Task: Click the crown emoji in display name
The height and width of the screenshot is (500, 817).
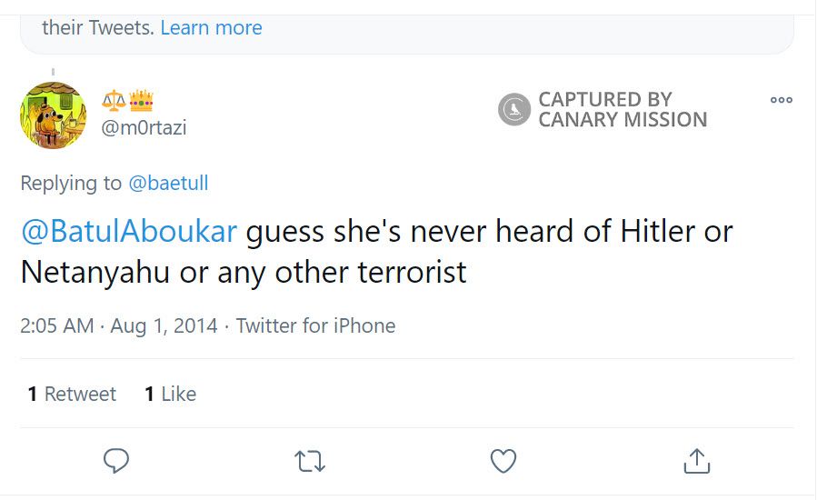Action: [141, 98]
